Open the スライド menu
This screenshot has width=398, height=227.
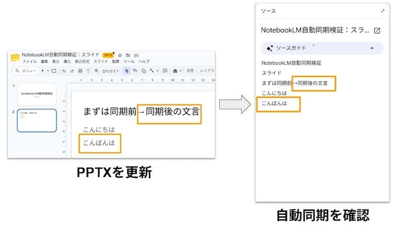point(100,62)
